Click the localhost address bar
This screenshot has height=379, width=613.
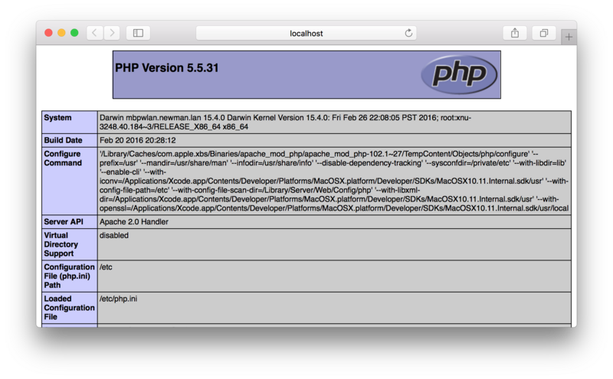(306, 33)
